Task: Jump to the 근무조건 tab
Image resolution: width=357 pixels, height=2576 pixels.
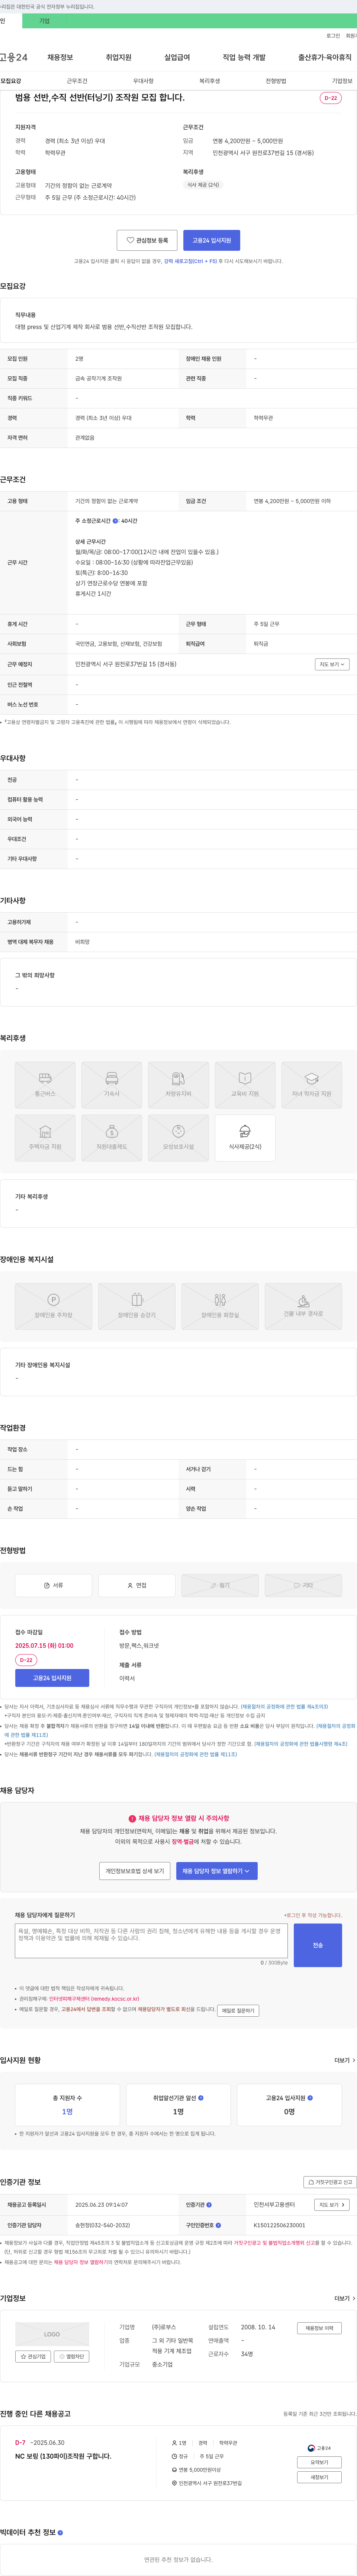Action: [77, 81]
